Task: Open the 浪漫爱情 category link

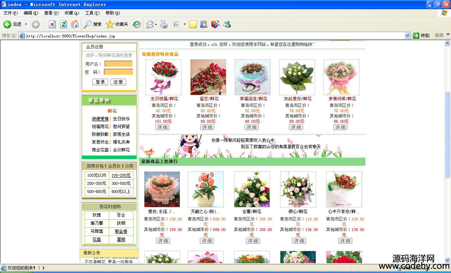Action: (100, 119)
